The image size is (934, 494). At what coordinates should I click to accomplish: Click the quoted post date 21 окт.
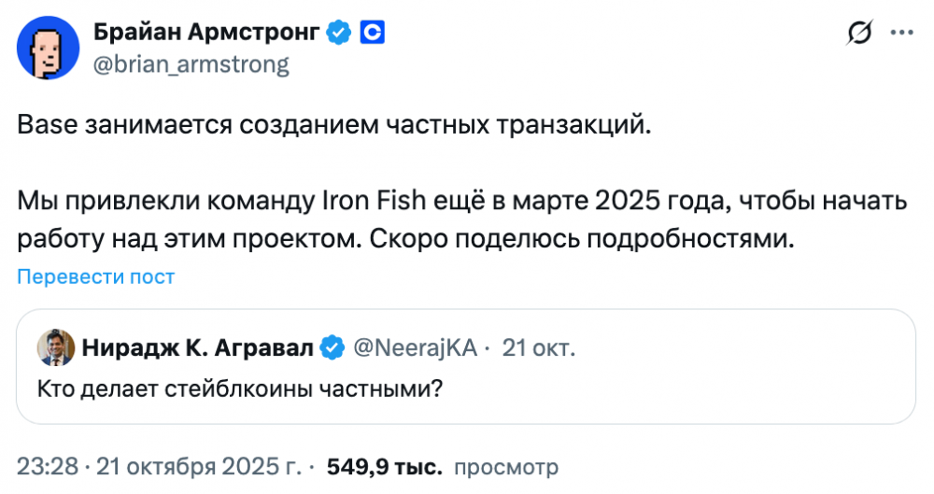pyautogui.click(x=539, y=348)
